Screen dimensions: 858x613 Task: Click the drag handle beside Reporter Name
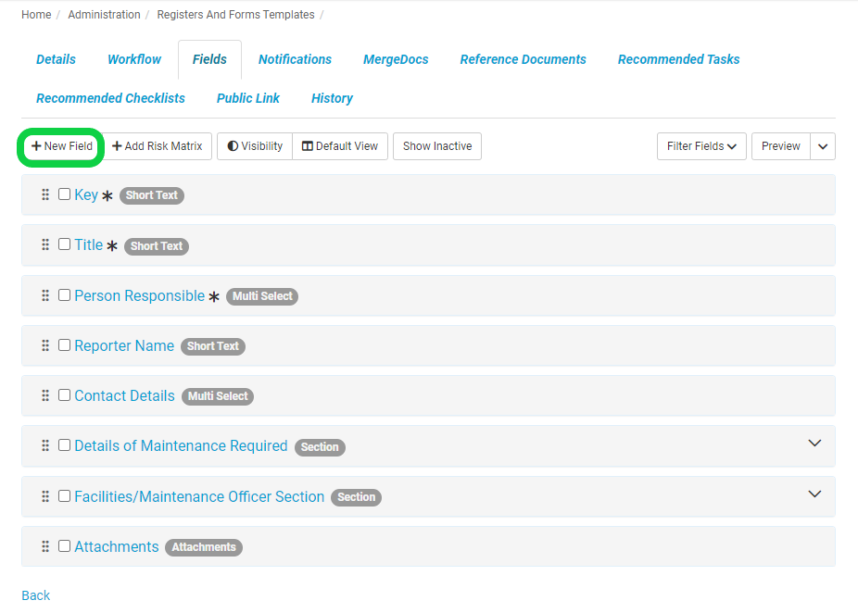45,345
